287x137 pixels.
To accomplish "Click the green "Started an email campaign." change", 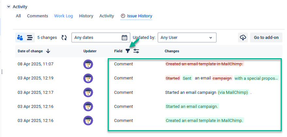I will click(192, 106).
